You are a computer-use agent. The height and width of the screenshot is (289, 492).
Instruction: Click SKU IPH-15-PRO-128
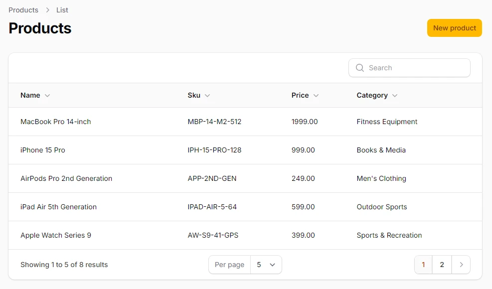(x=214, y=150)
